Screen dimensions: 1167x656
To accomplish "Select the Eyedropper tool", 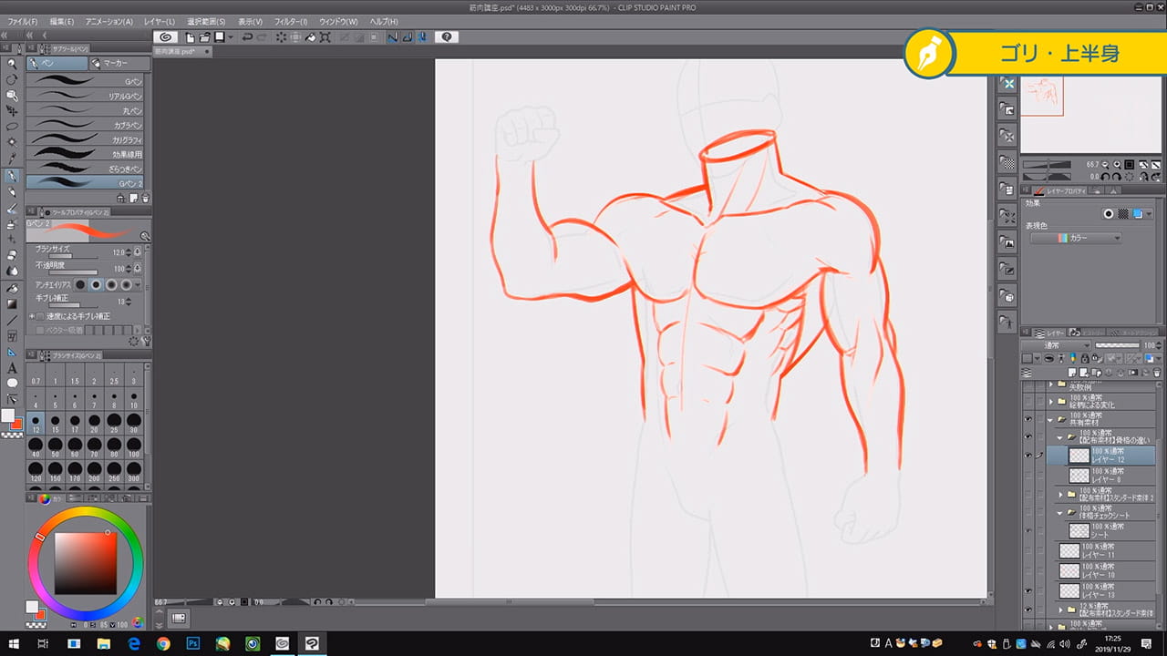I will 12,159.
